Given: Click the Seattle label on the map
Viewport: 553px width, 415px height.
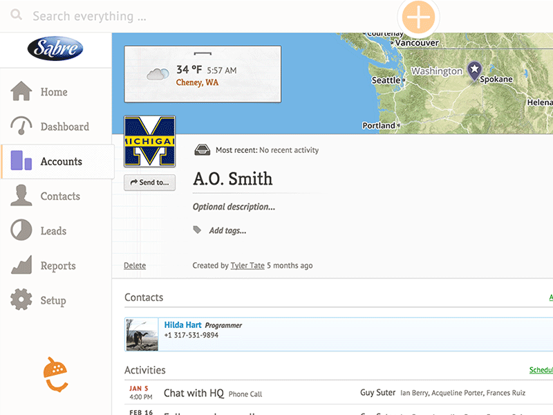Looking at the screenshot, I should (x=386, y=80).
